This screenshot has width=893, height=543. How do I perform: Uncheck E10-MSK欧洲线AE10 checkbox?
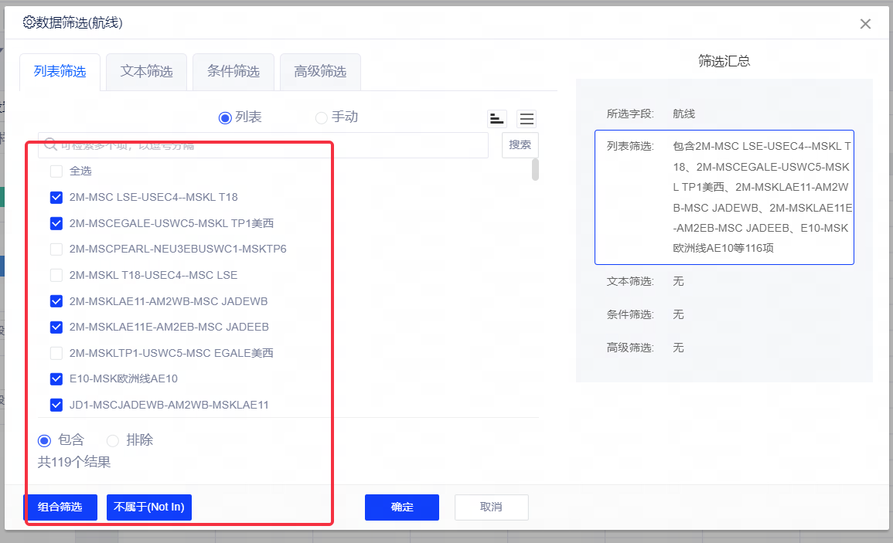click(56, 378)
